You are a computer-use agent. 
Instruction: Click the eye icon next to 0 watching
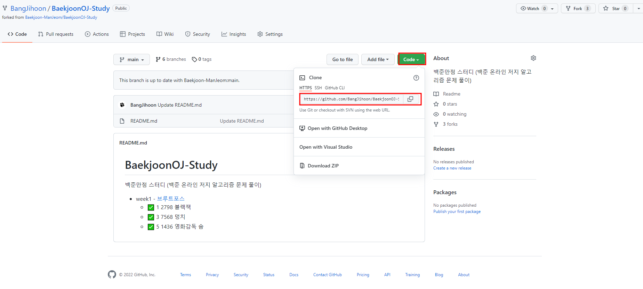click(x=436, y=114)
